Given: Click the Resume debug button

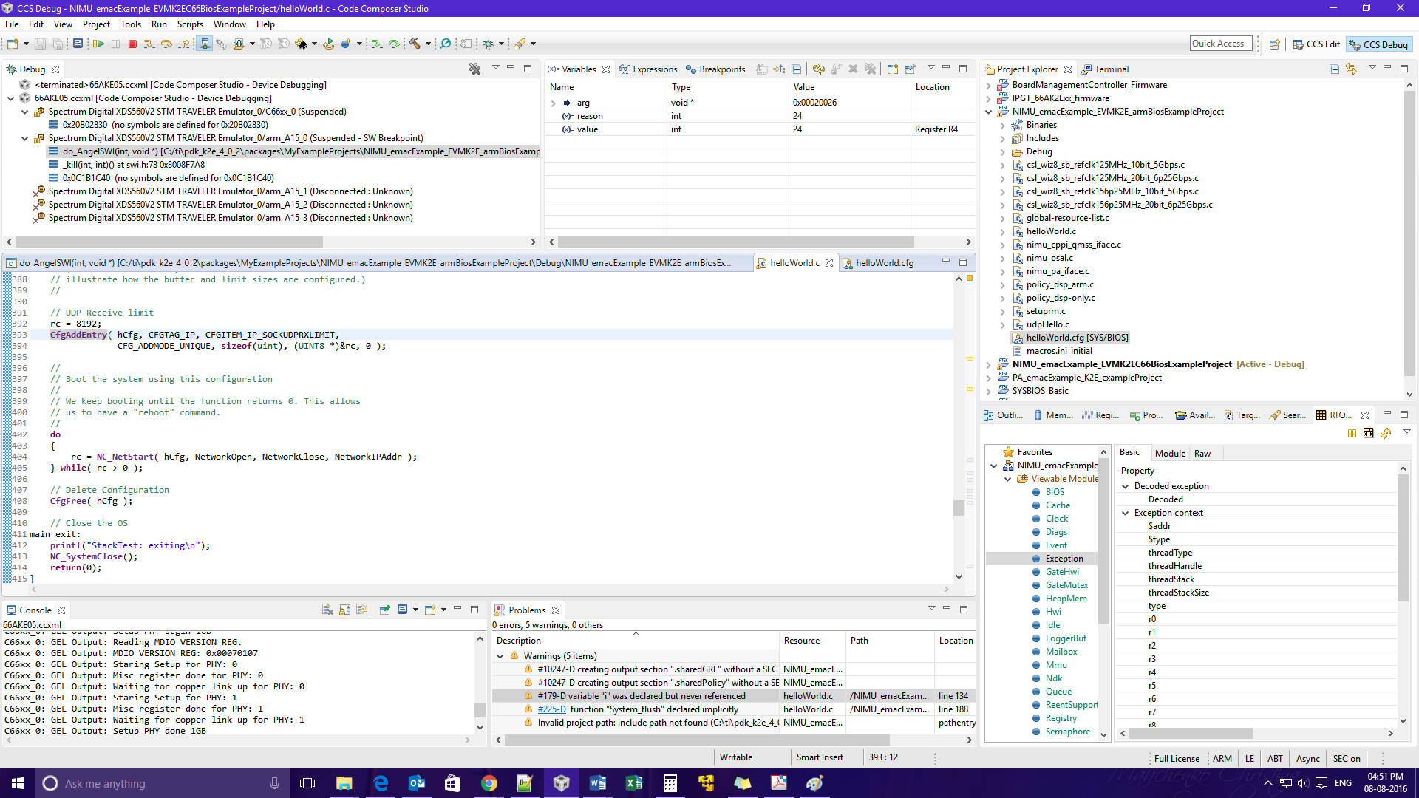Looking at the screenshot, I should tap(98, 44).
